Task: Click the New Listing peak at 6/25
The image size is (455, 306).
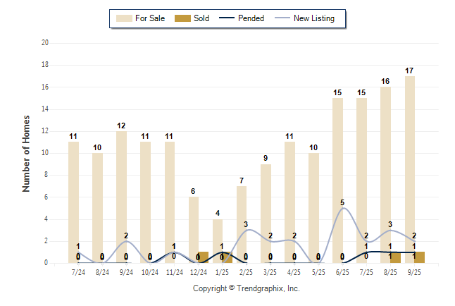Action: 342,208
